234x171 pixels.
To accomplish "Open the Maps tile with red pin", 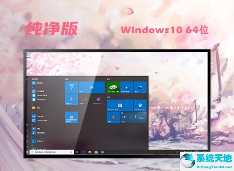I will pyautogui.click(x=113, y=117).
